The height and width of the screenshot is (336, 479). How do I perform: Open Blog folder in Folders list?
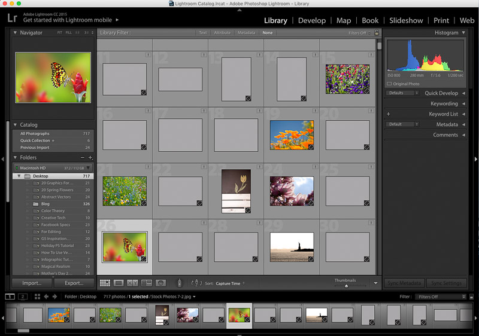click(53, 204)
